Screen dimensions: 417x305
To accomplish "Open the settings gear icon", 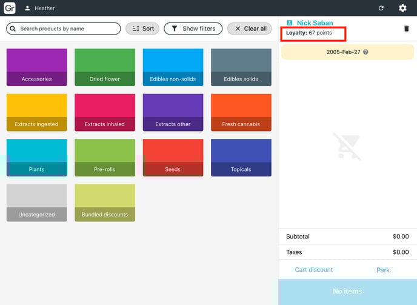I will (402, 8).
